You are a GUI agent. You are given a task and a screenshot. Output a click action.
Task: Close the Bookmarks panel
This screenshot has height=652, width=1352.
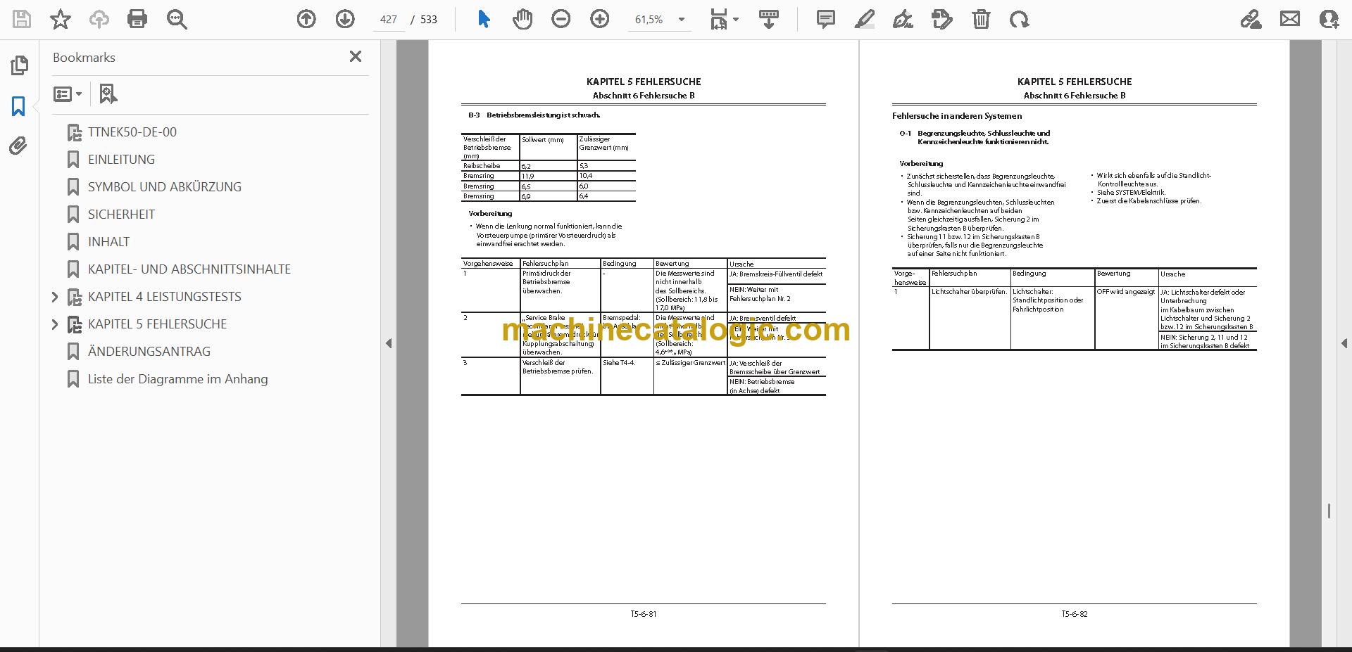tap(356, 56)
